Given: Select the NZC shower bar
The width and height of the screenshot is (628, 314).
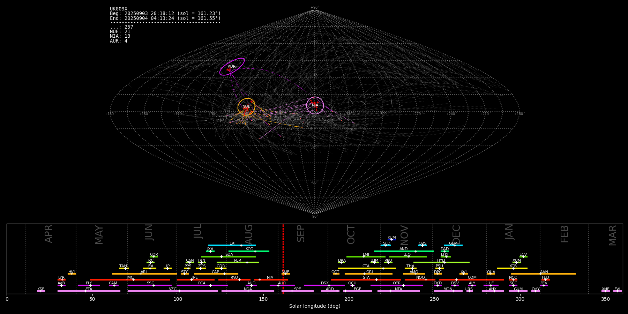Looking at the screenshot, I should click(x=173, y=291).
